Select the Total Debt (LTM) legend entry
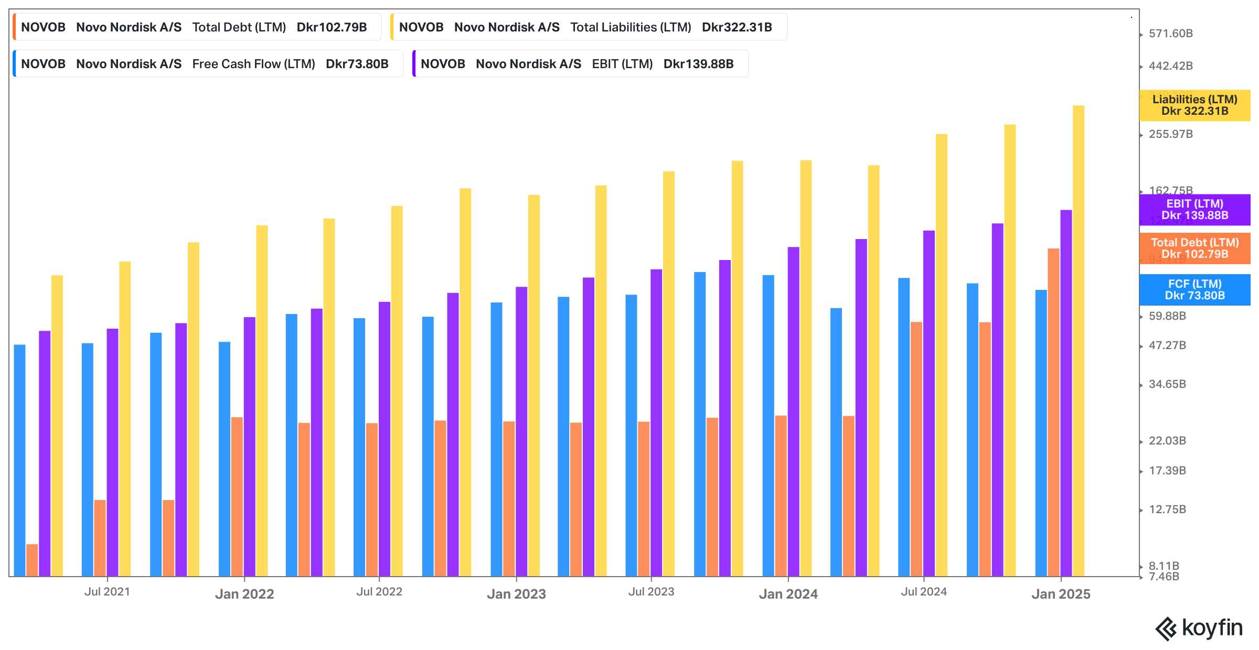1259x650 pixels. 197,27
